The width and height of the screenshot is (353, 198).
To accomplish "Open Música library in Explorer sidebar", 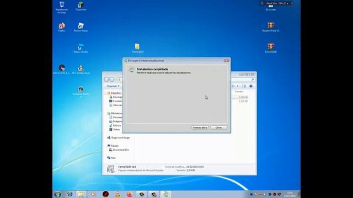I will (115, 125).
